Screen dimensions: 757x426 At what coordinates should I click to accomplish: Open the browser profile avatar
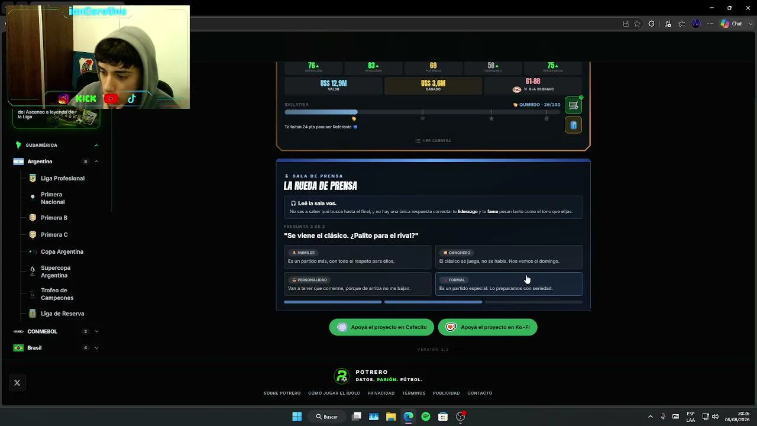696,24
